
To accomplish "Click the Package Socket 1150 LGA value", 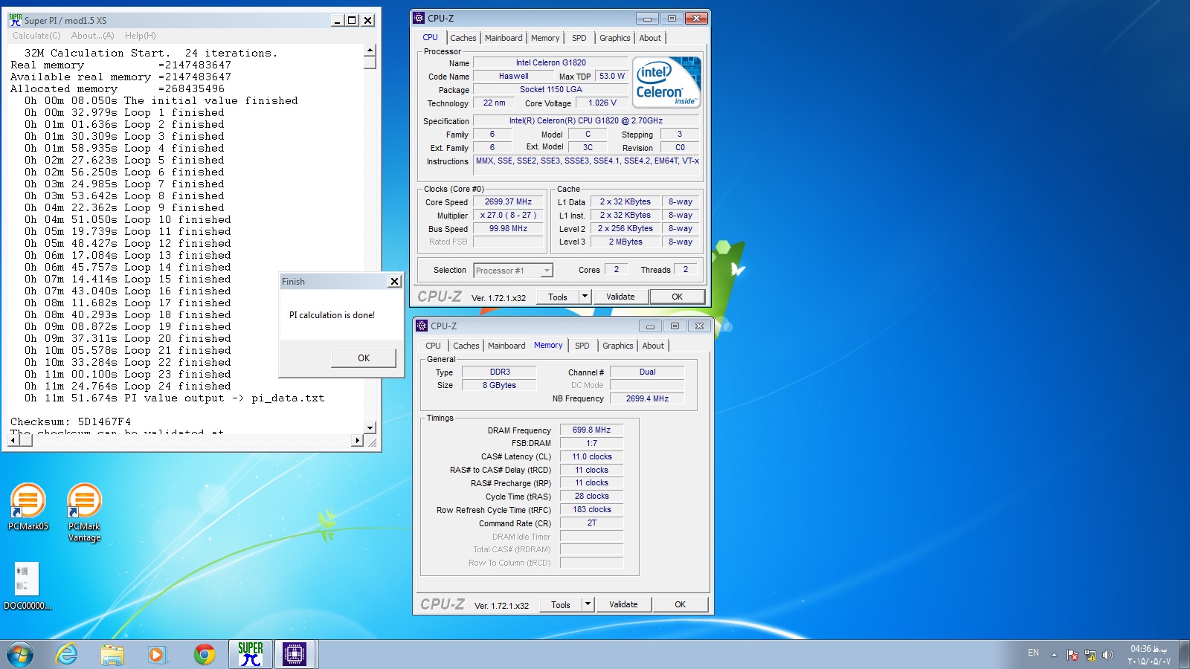I will click(x=551, y=89).
